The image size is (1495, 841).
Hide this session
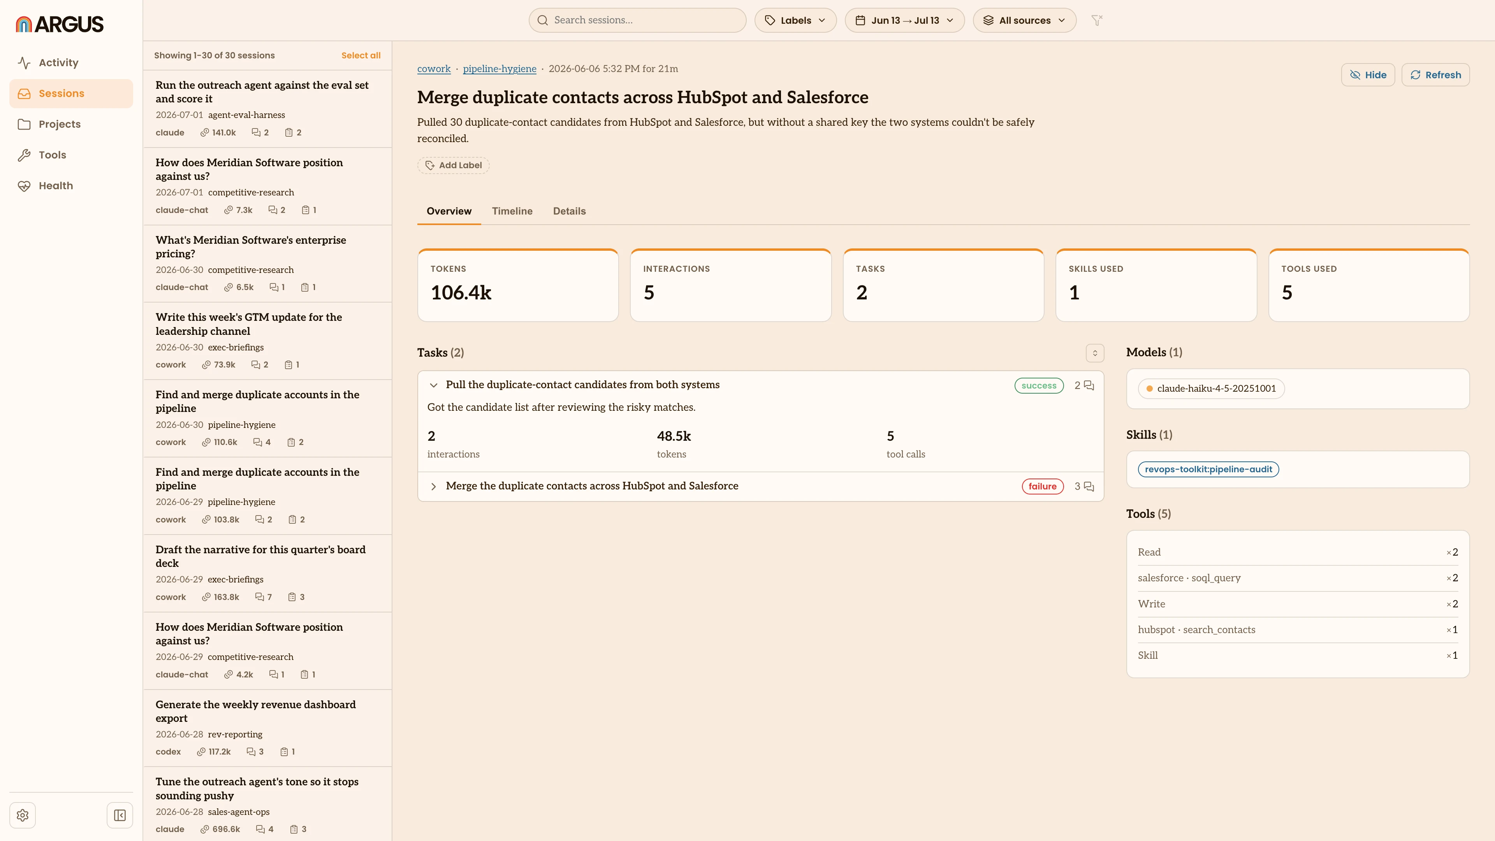(1367, 75)
